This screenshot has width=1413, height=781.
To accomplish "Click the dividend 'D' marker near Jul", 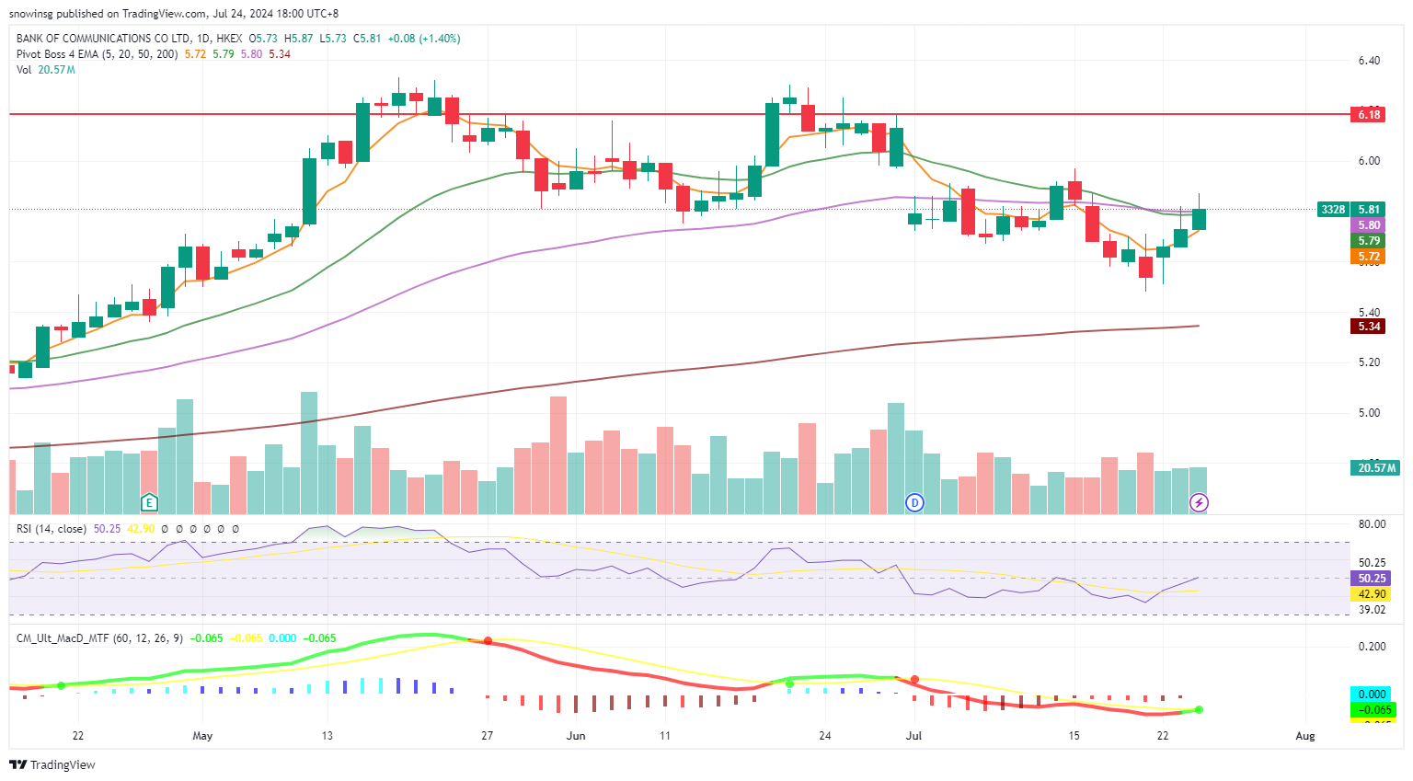I will [x=914, y=502].
